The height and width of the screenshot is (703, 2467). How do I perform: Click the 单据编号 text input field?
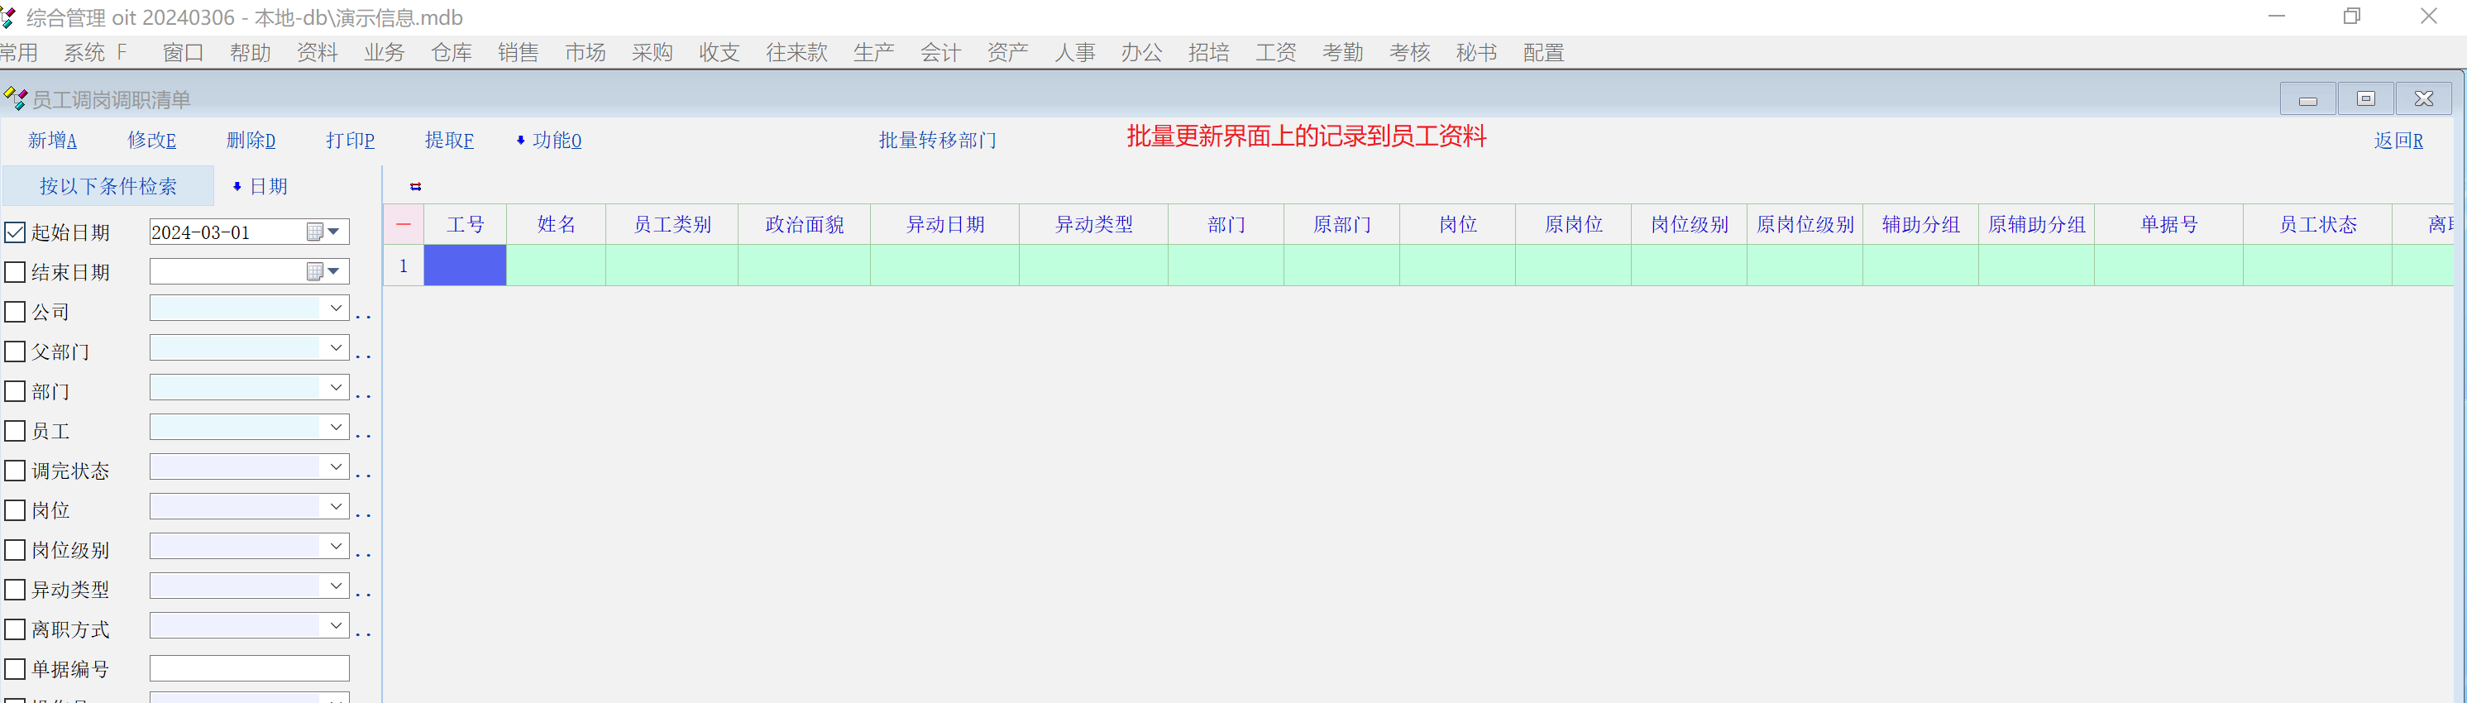point(249,668)
